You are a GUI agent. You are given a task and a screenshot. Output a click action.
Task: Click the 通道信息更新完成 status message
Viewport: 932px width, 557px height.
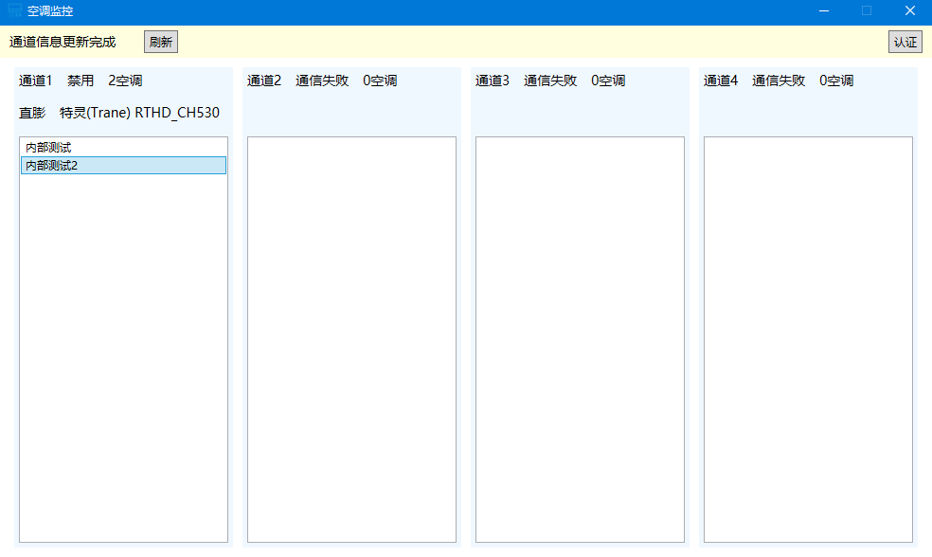point(63,42)
